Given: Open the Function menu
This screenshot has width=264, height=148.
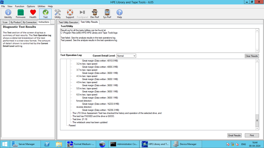Looking at the screenshot, I should click(x=19, y=6).
